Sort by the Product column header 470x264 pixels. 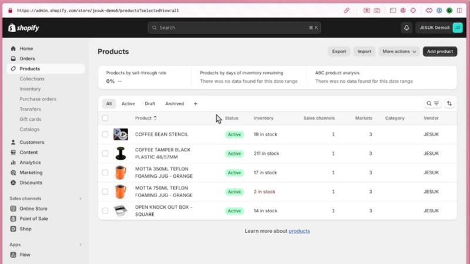pyautogui.click(x=146, y=118)
